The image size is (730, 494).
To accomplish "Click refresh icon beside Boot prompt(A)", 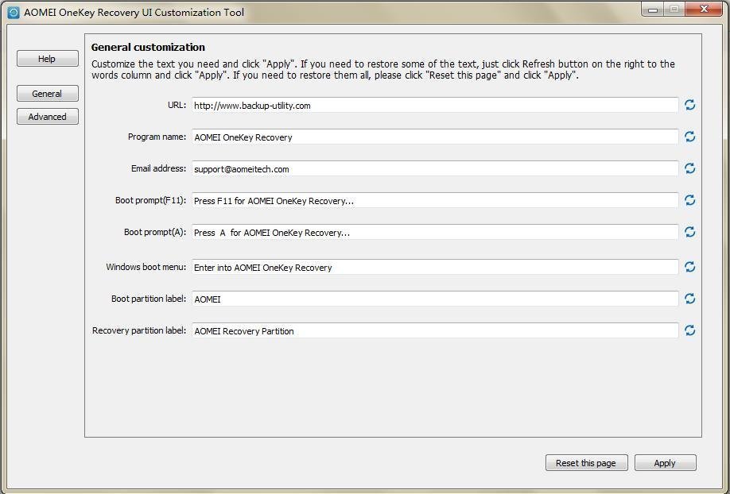I will point(689,232).
